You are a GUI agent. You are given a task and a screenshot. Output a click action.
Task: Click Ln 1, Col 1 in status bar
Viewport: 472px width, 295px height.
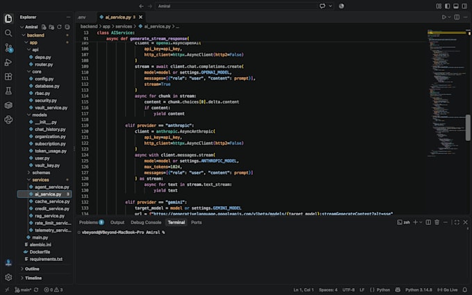click(303, 290)
